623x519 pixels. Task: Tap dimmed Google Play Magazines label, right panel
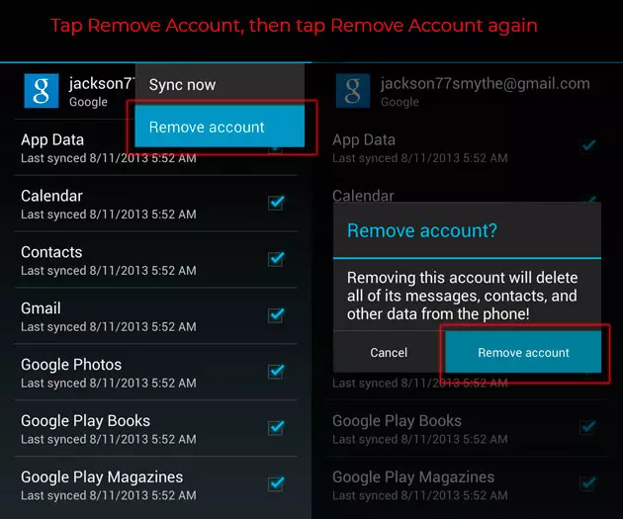(413, 477)
